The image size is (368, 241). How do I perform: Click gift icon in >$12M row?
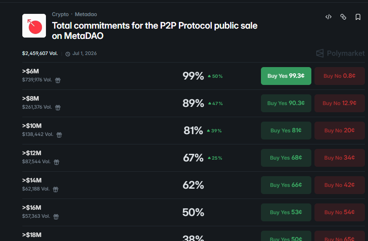click(56, 162)
